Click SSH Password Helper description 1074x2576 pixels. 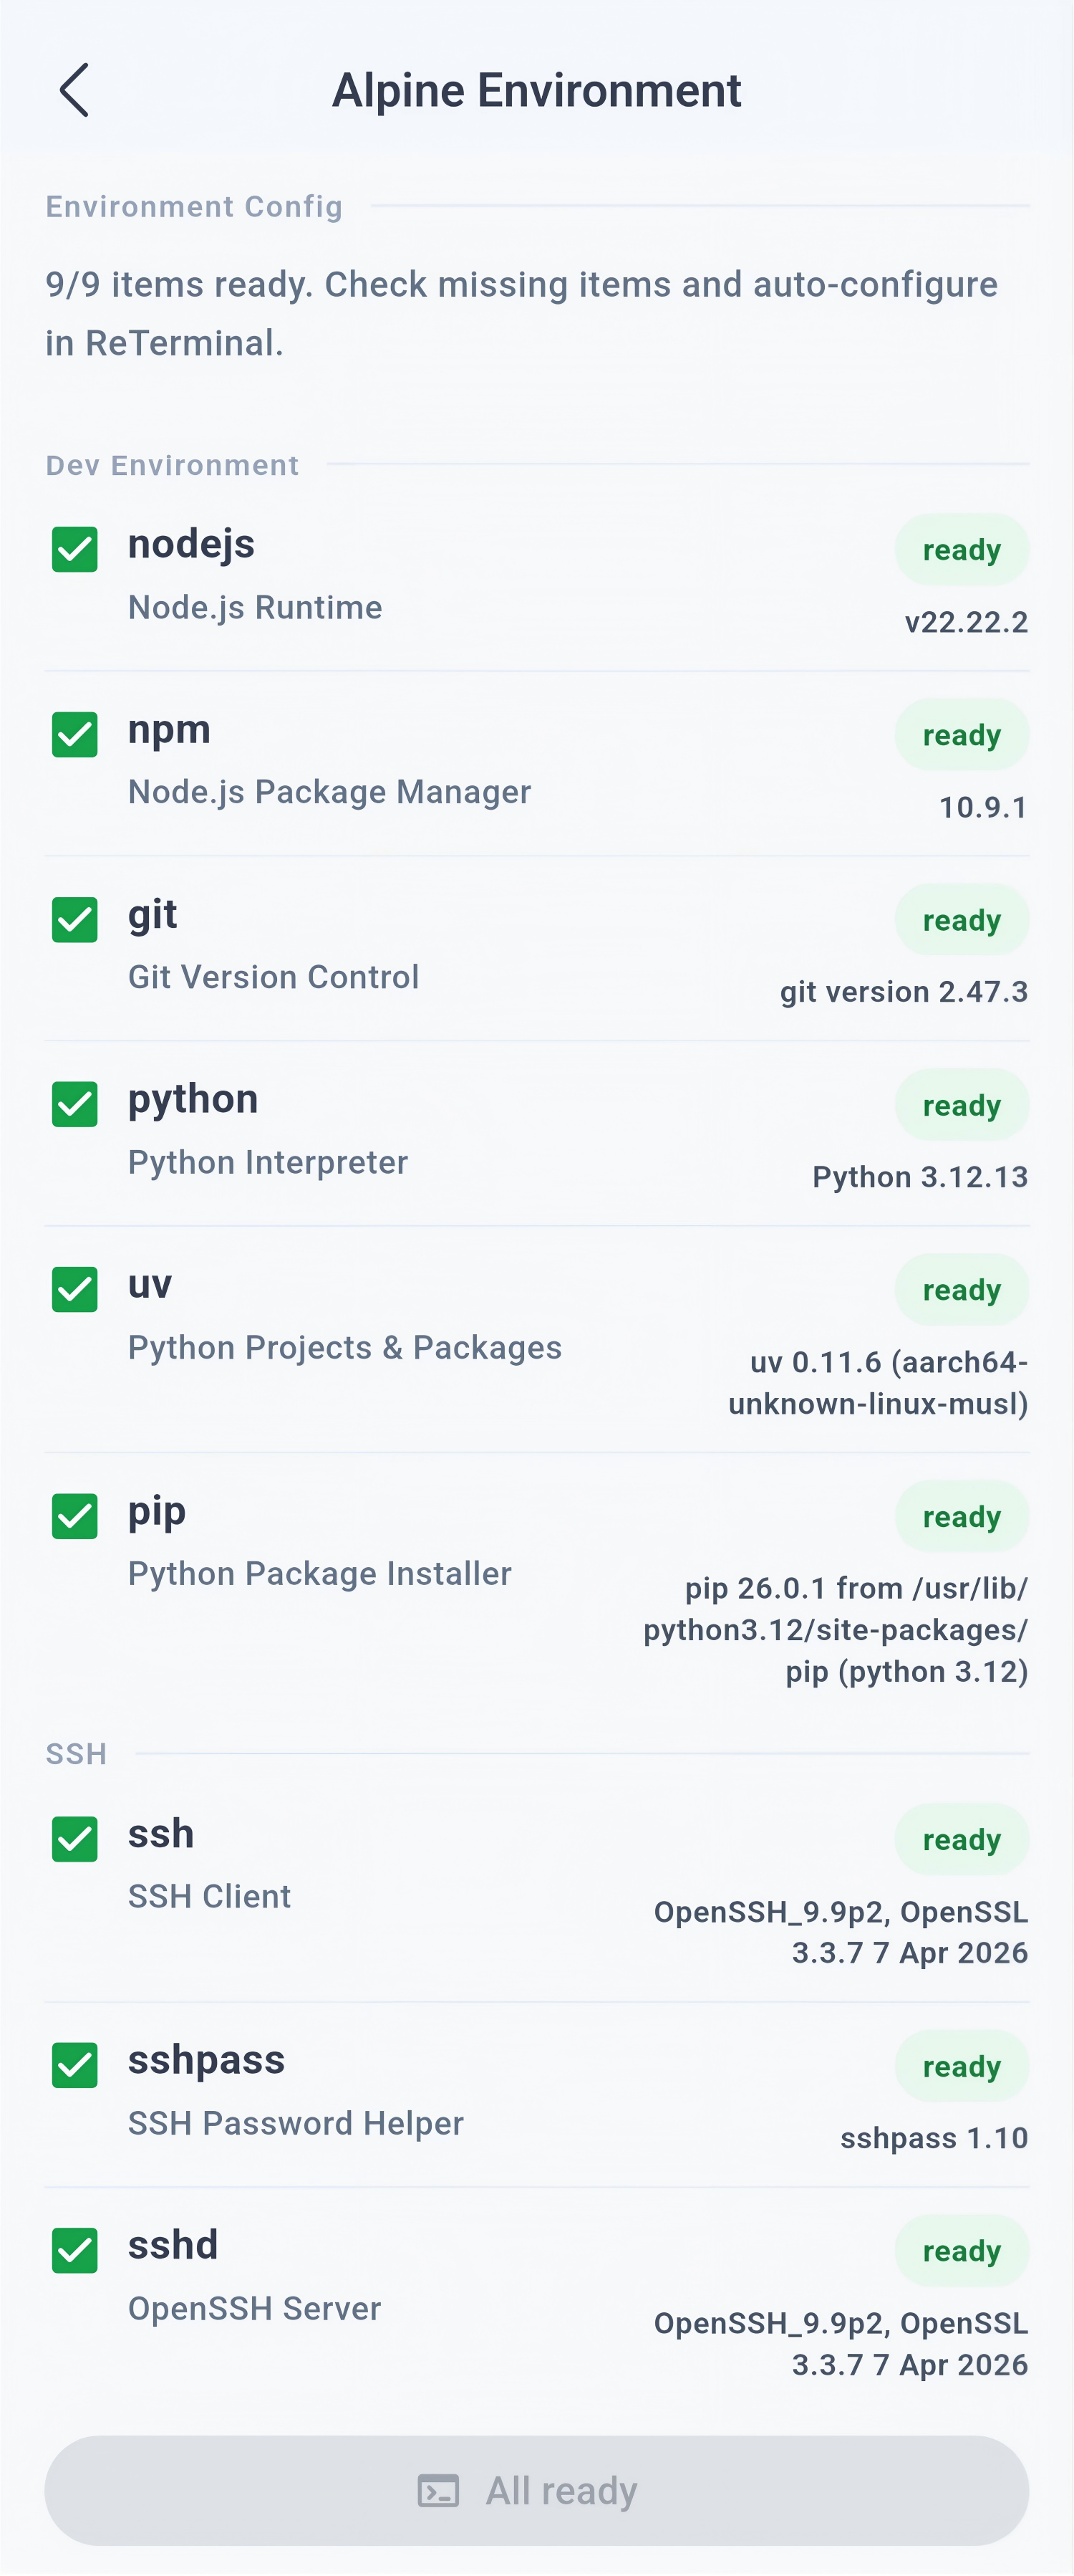click(x=296, y=2124)
